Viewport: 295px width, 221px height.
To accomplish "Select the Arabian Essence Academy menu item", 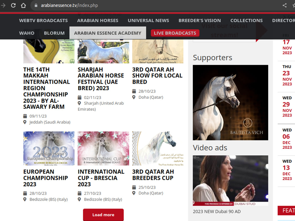I will coord(108,33).
